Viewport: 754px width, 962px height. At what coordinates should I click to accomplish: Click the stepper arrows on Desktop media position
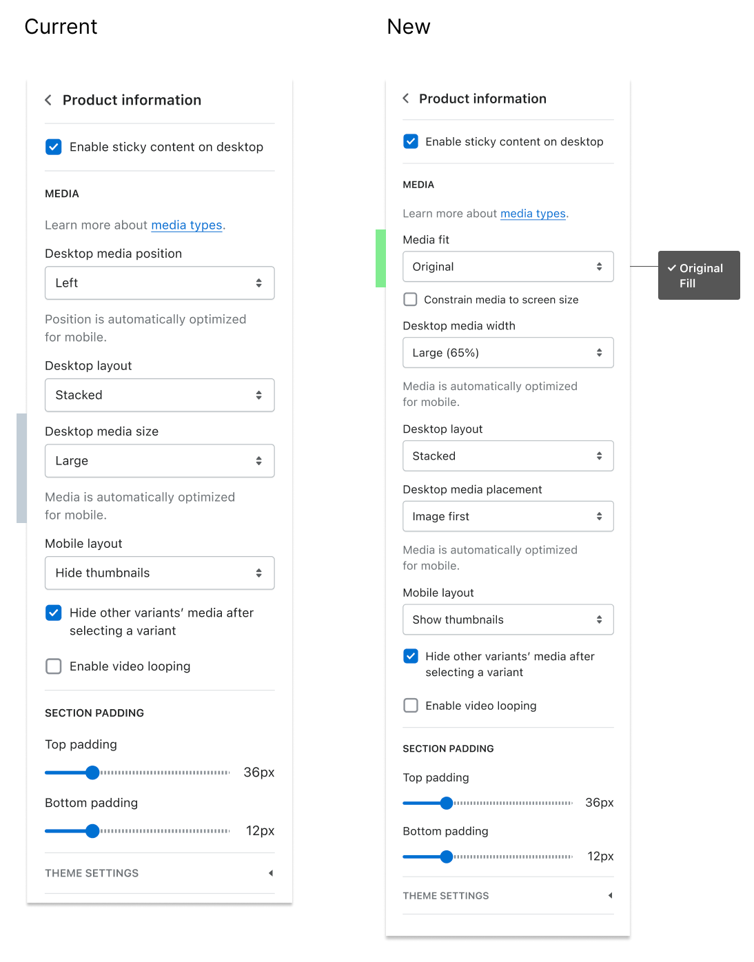coord(259,283)
